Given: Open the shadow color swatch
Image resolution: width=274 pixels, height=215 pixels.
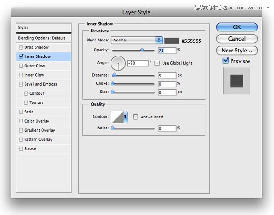Looking at the screenshot, I should 172,41.
